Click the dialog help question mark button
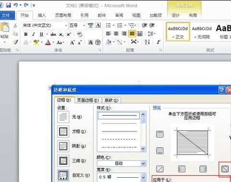The image size is (231, 182). 222,90
